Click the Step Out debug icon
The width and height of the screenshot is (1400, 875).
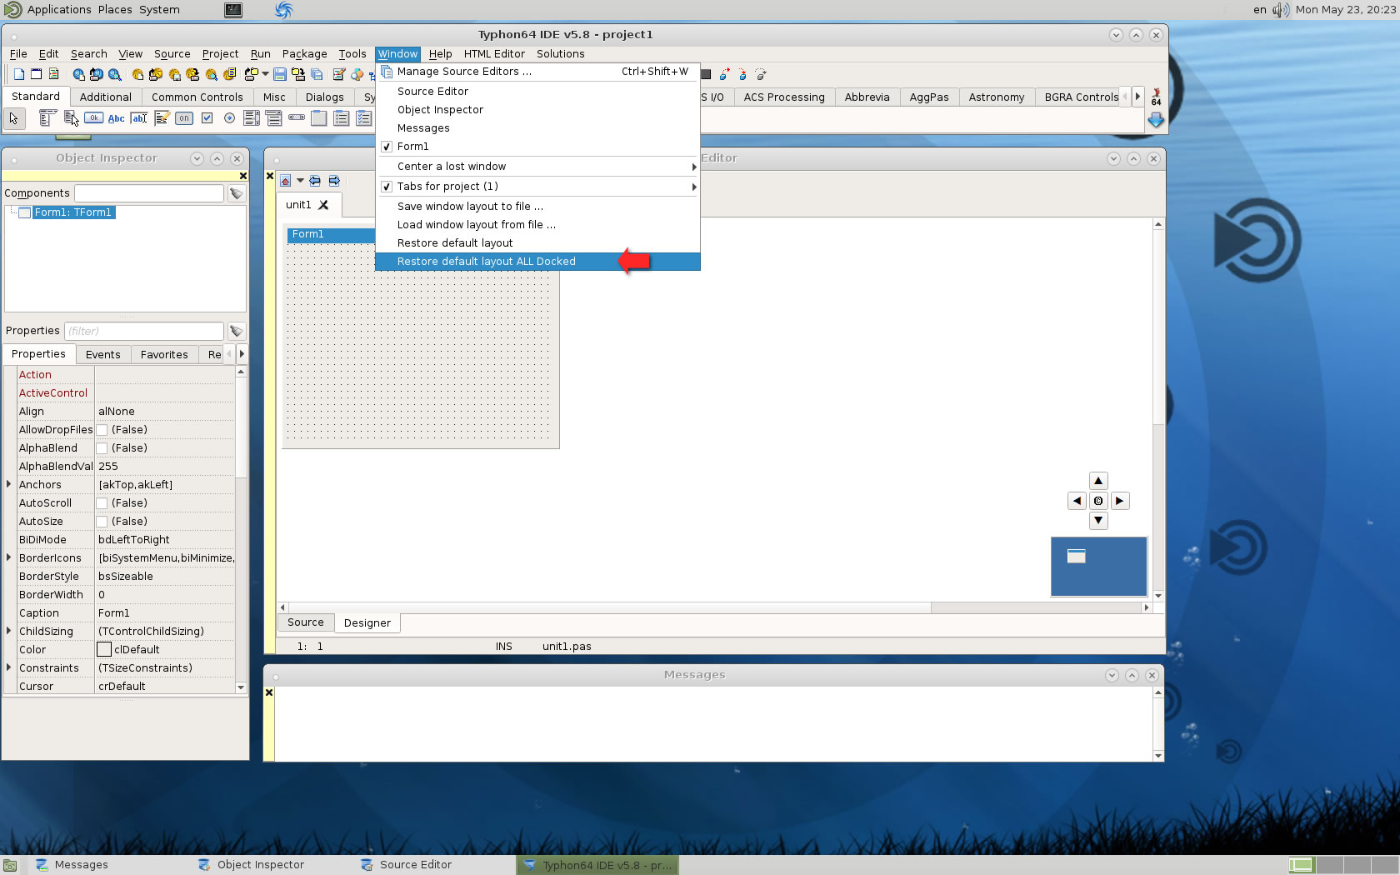761,74
